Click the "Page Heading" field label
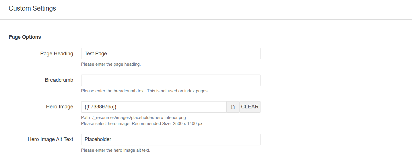The width and height of the screenshot is (412, 158). [x=57, y=54]
